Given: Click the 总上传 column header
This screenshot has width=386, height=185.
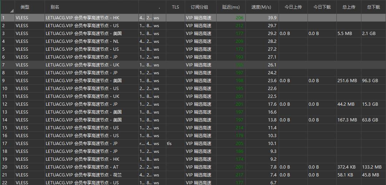Looking at the screenshot, I should (349, 7).
